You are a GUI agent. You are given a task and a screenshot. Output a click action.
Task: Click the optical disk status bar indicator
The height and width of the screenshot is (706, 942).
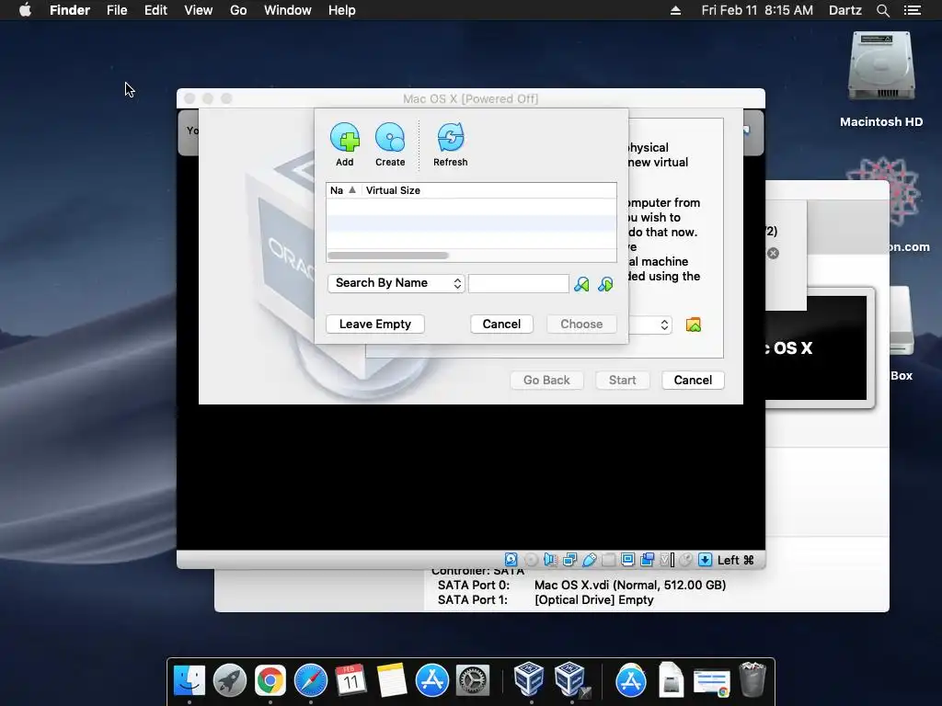[531, 560]
